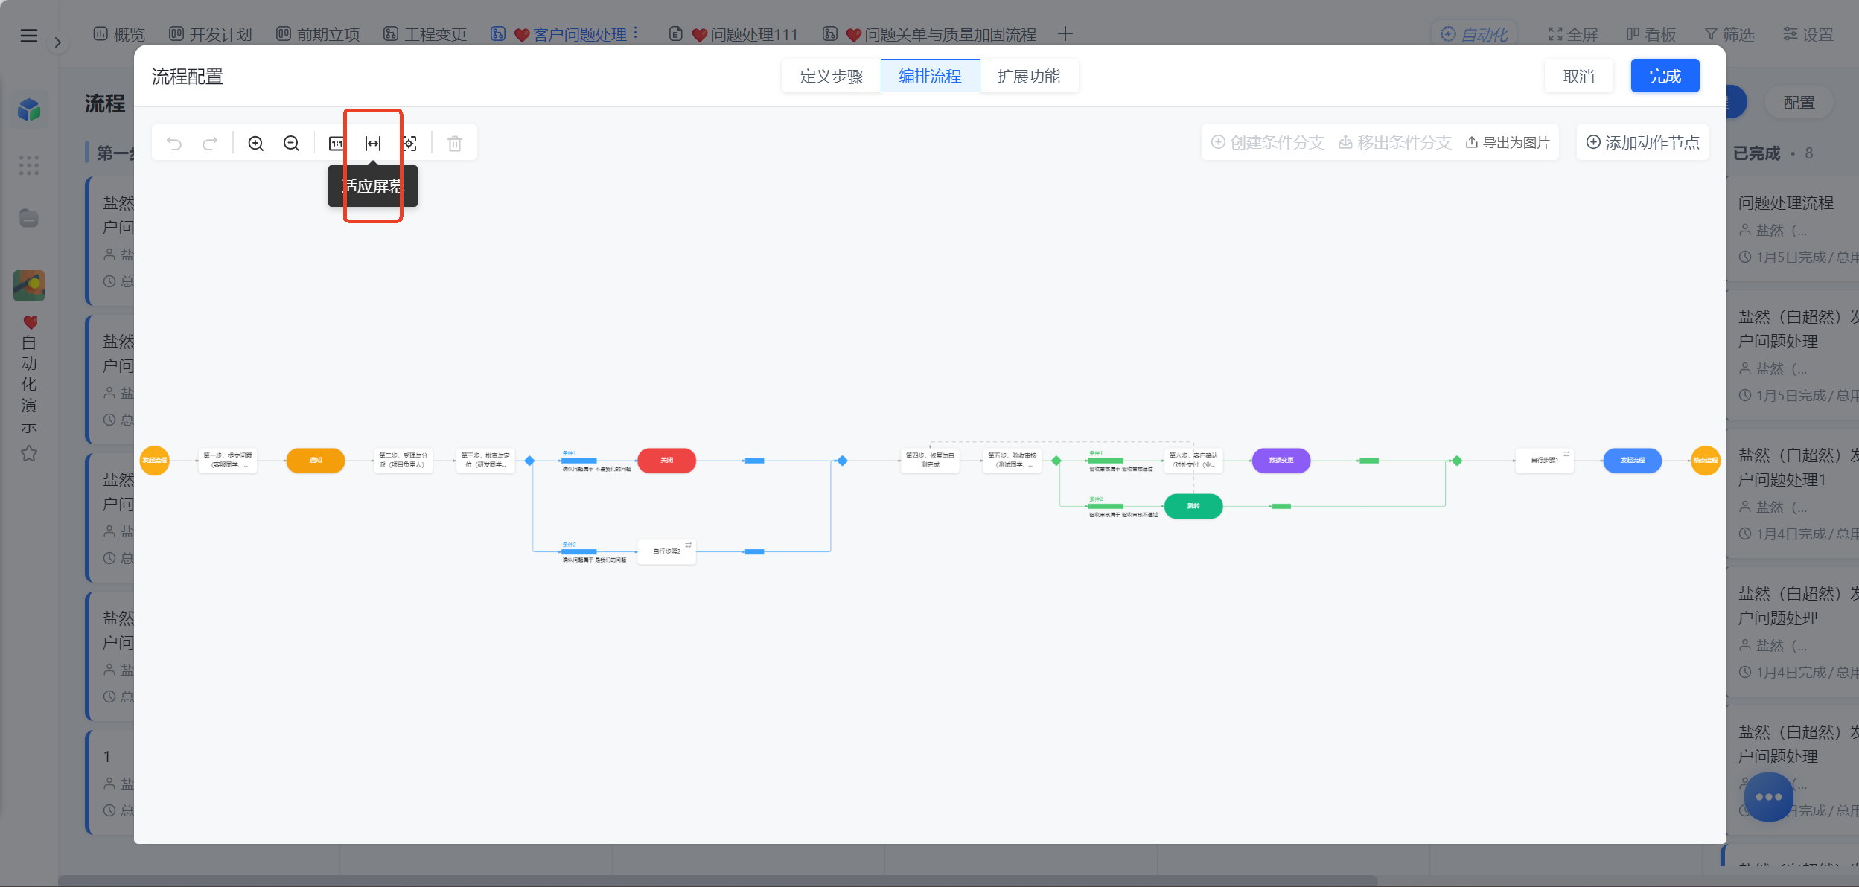
Task: Switch to the 扩展功能 tab
Action: coord(1029,76)
